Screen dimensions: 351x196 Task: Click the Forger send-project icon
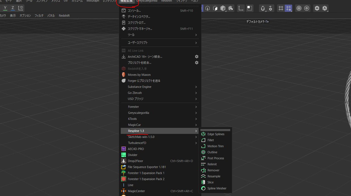click(x=123, y=81)
